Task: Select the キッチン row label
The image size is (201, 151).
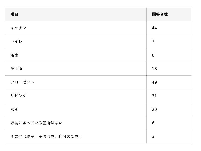Action: [18, 28]
